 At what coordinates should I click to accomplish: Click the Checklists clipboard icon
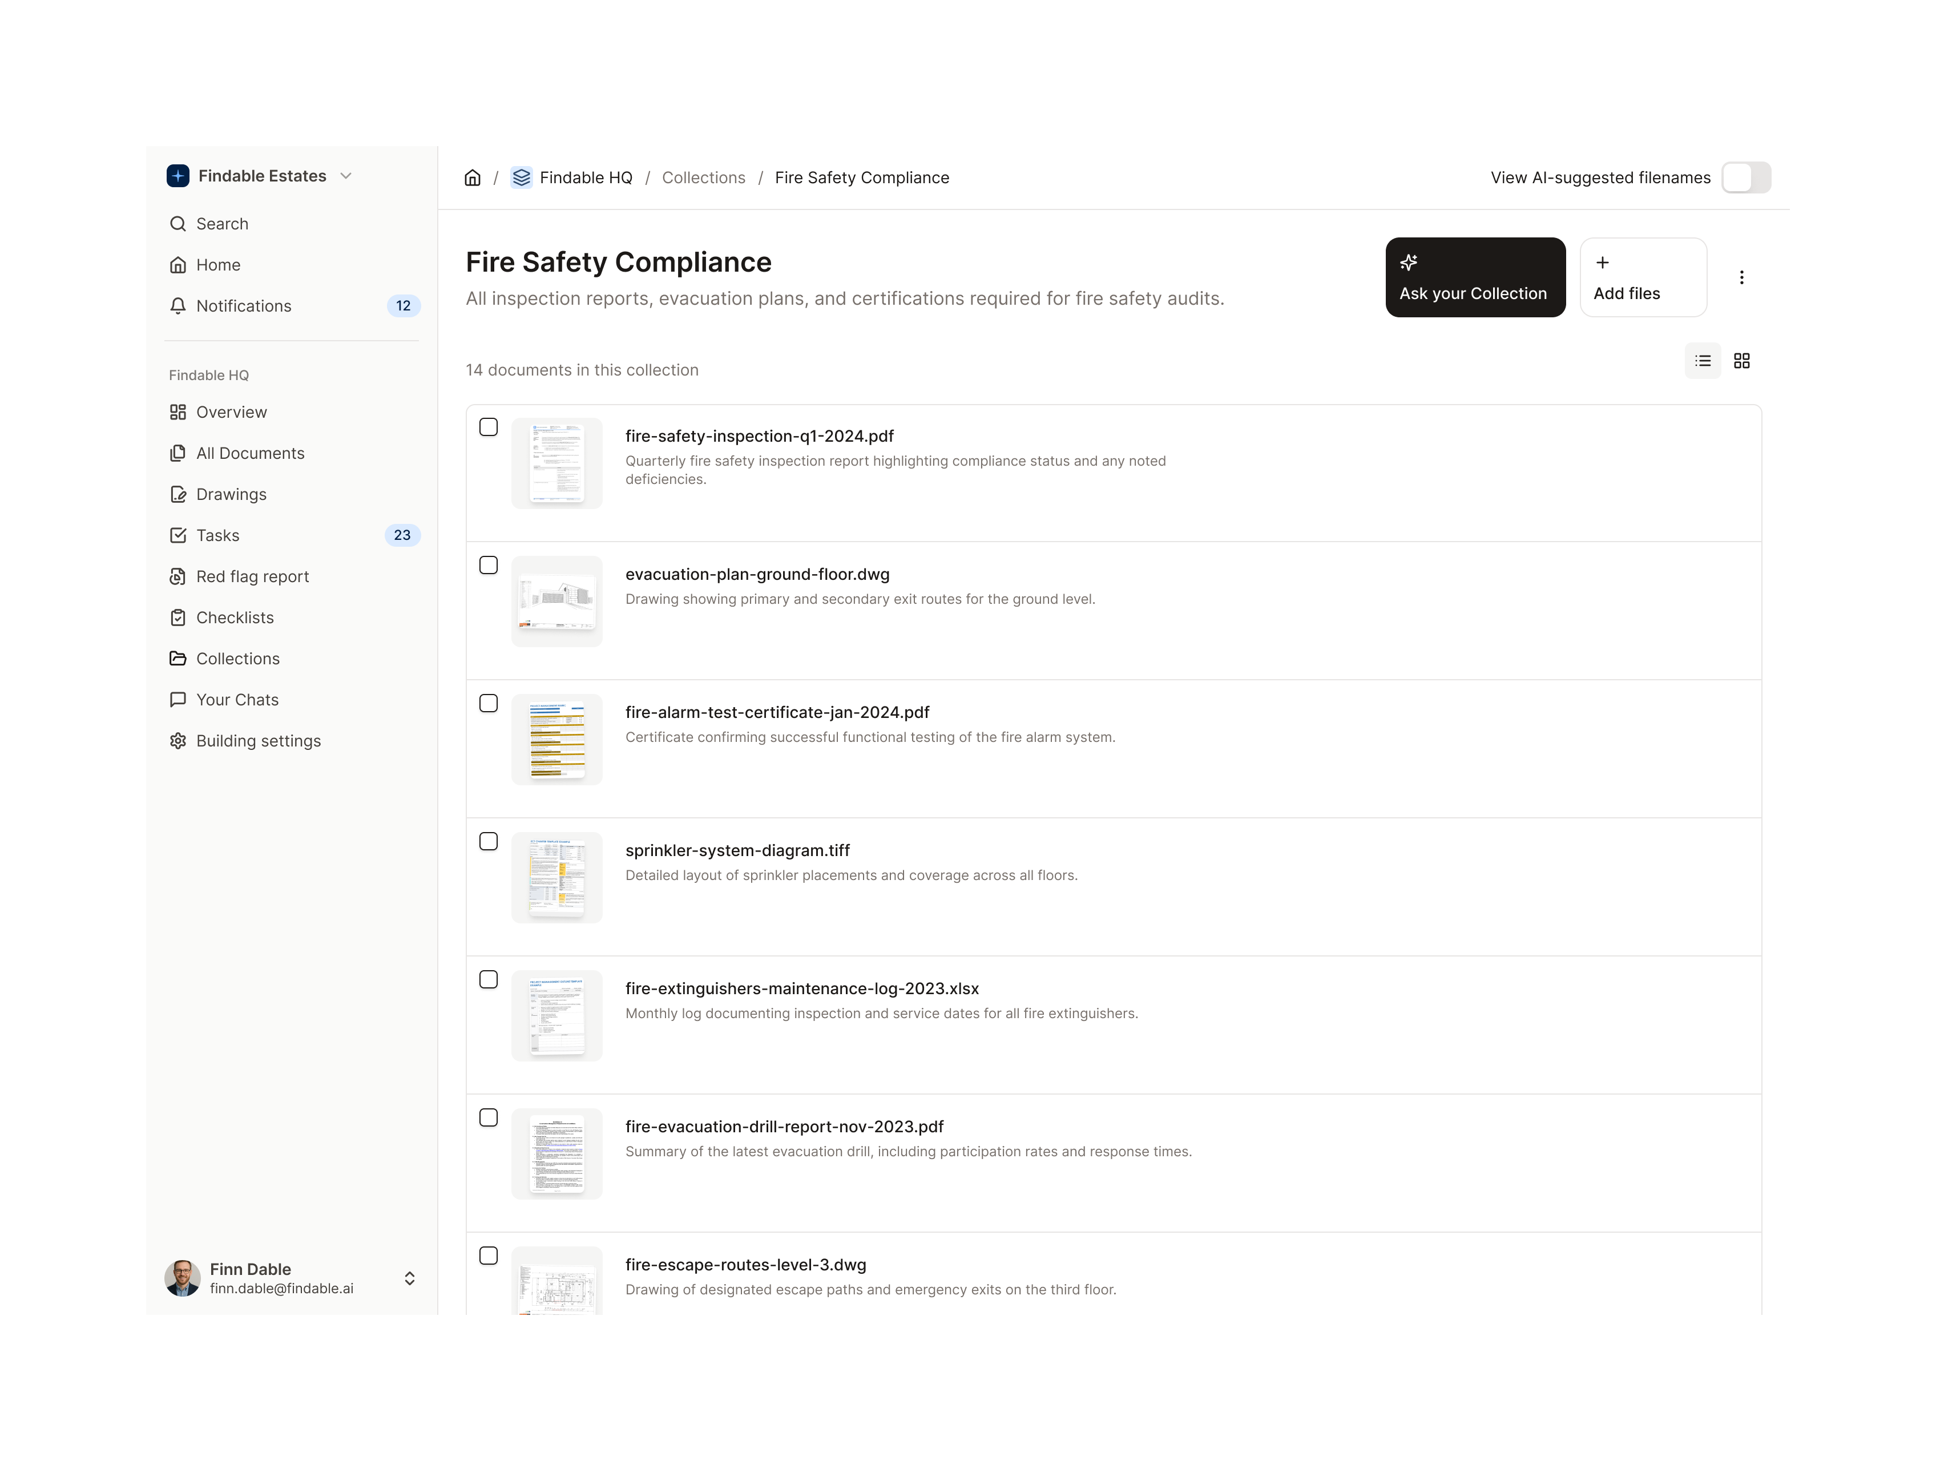click(178, 618)
